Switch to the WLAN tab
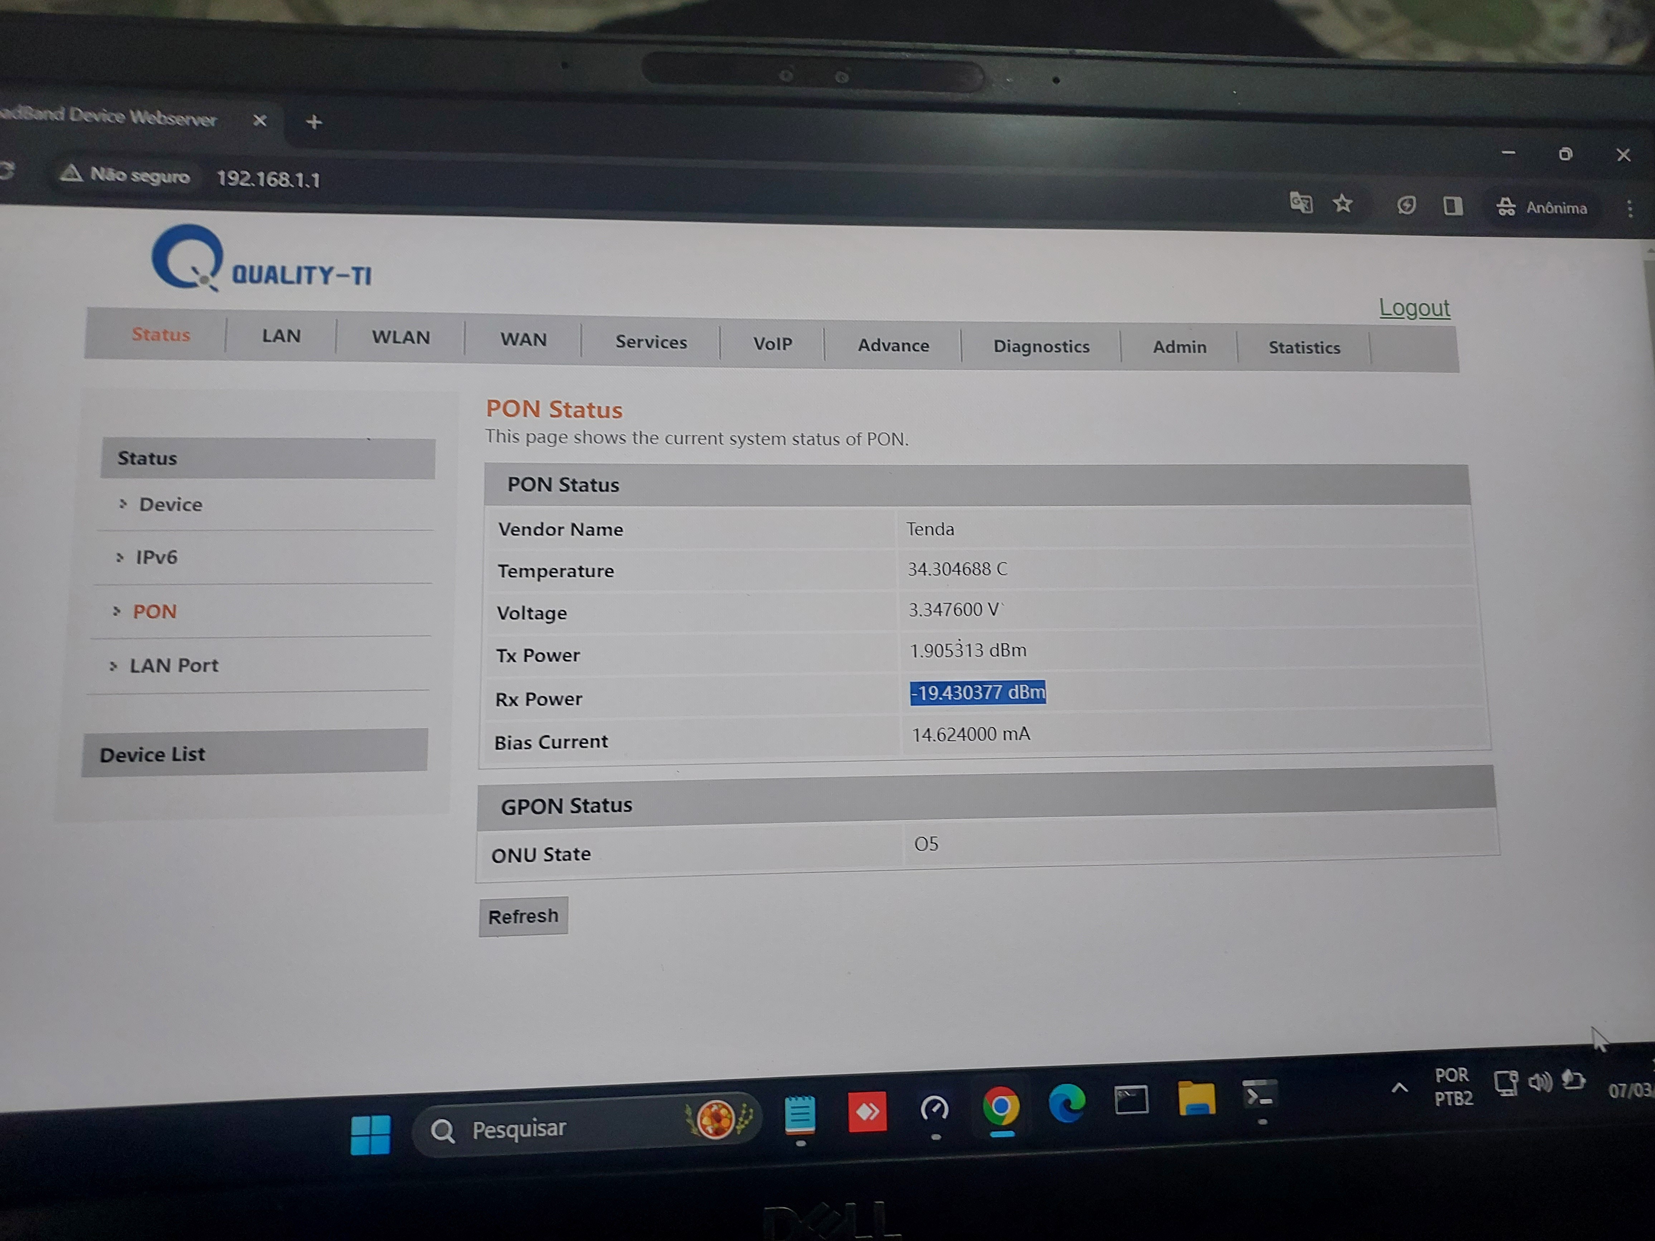The image size is (1655, 1241). point(400,337)
